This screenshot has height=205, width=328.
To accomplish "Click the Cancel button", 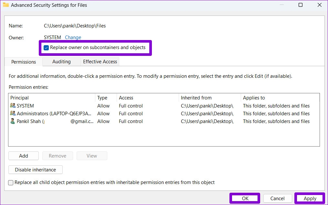I will [277, 198].
